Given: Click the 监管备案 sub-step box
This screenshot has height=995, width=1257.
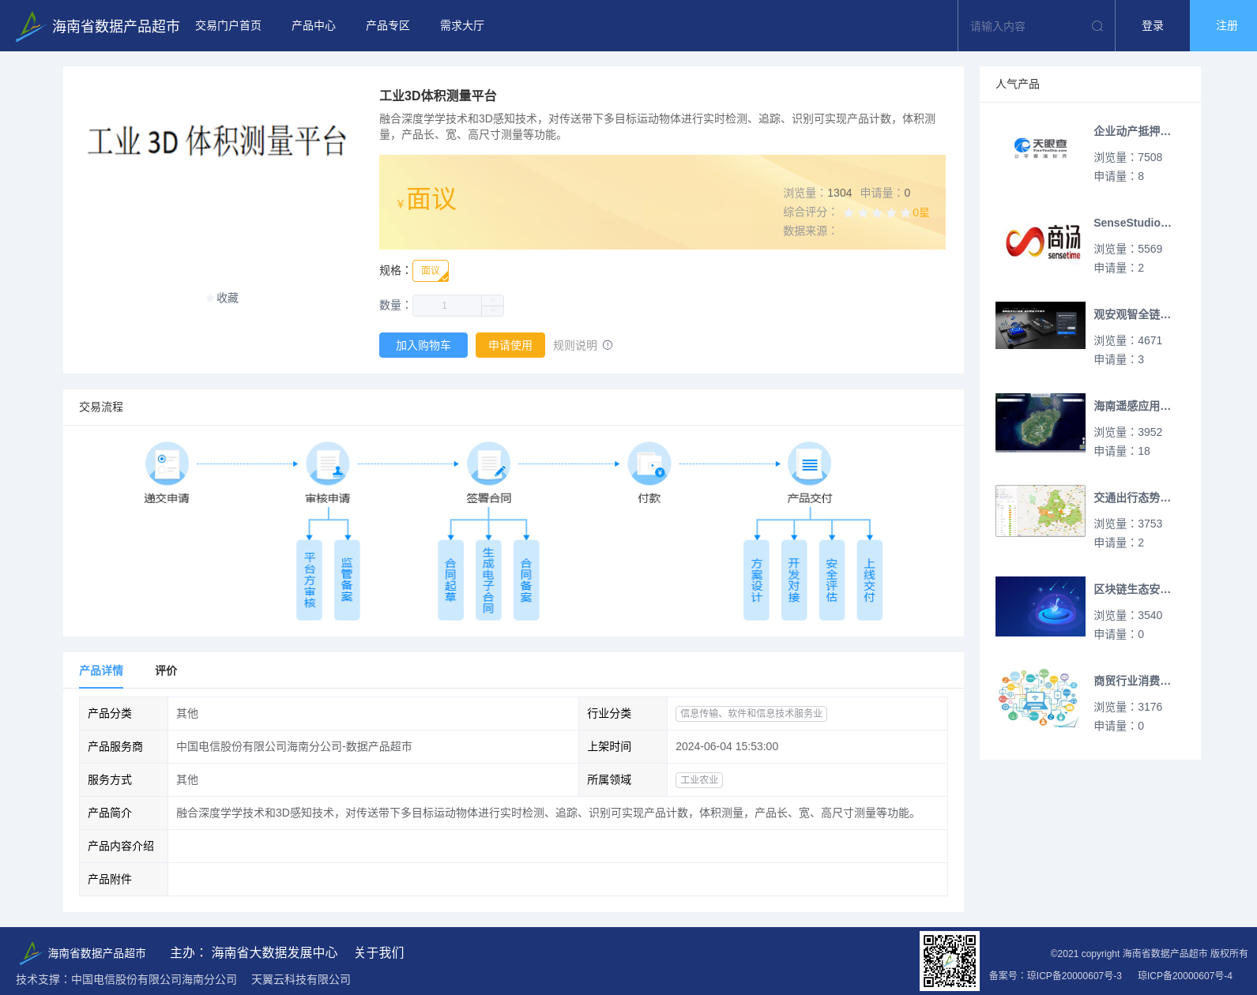Looking at the screenshot, I should coord(347,580).
